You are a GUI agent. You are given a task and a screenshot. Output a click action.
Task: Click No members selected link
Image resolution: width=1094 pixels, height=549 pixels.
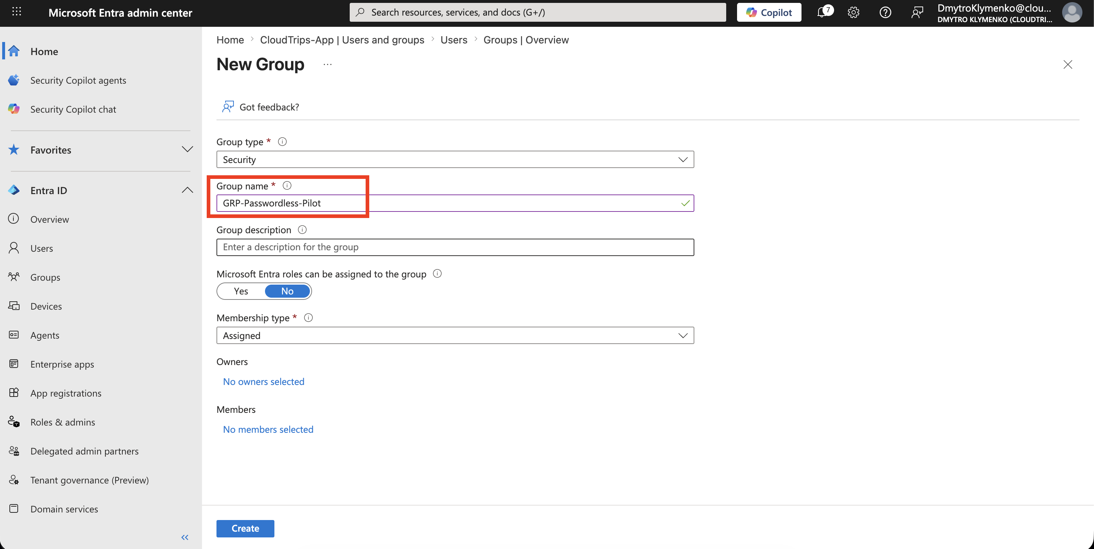268,429
